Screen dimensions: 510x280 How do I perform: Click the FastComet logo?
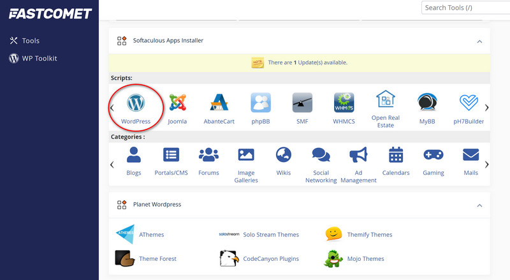coord(50,13)
